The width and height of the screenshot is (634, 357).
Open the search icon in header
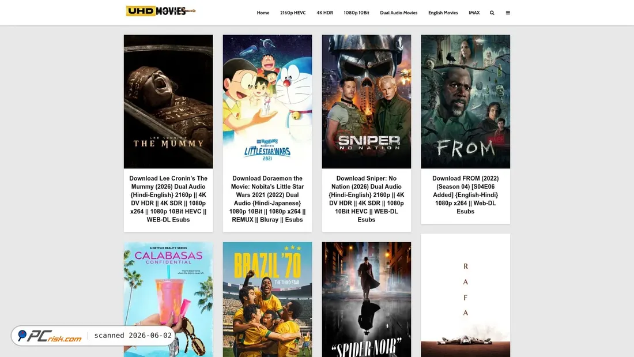click(x=492, y=13)
